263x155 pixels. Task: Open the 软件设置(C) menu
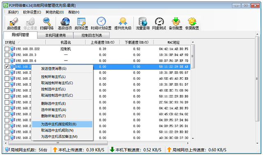[x=32, y=12]
